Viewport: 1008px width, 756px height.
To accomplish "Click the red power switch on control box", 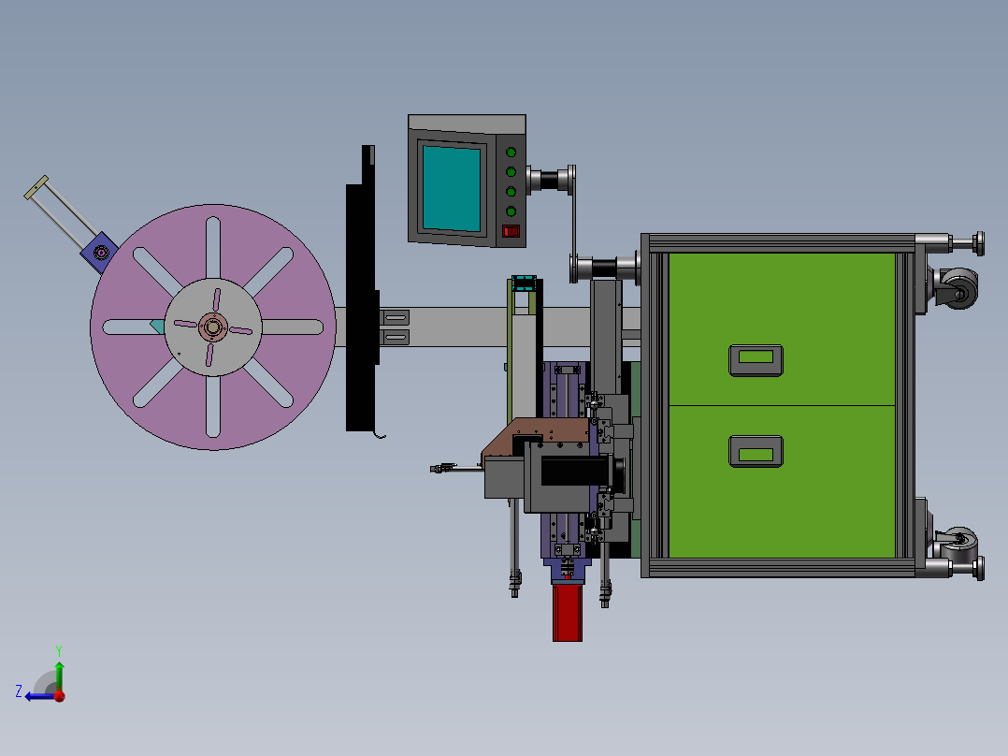I will 511,231.
